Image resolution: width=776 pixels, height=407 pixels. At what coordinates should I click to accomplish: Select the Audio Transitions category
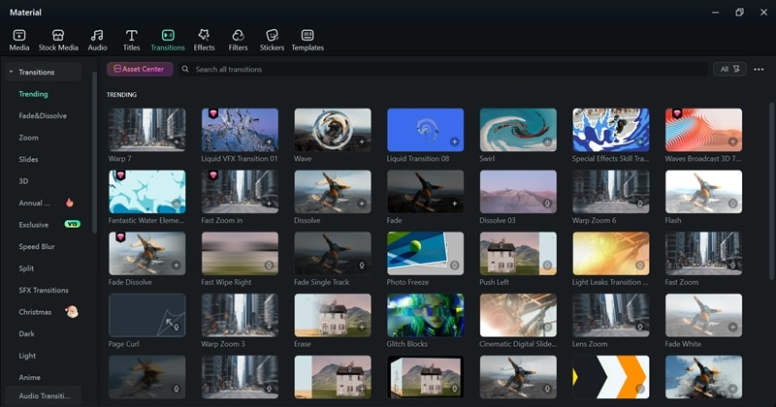pos(44,396)
